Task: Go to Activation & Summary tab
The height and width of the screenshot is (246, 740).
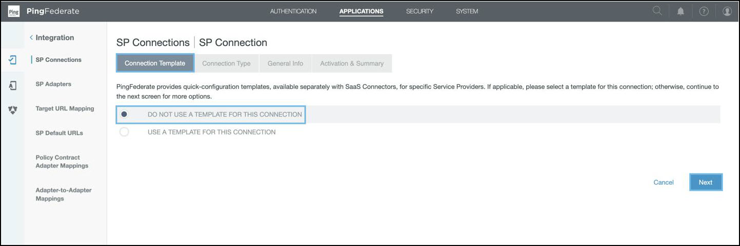Action: 352,63
